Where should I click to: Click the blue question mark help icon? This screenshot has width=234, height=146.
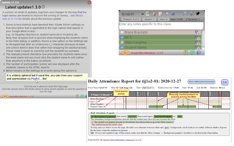coord(199,53)
